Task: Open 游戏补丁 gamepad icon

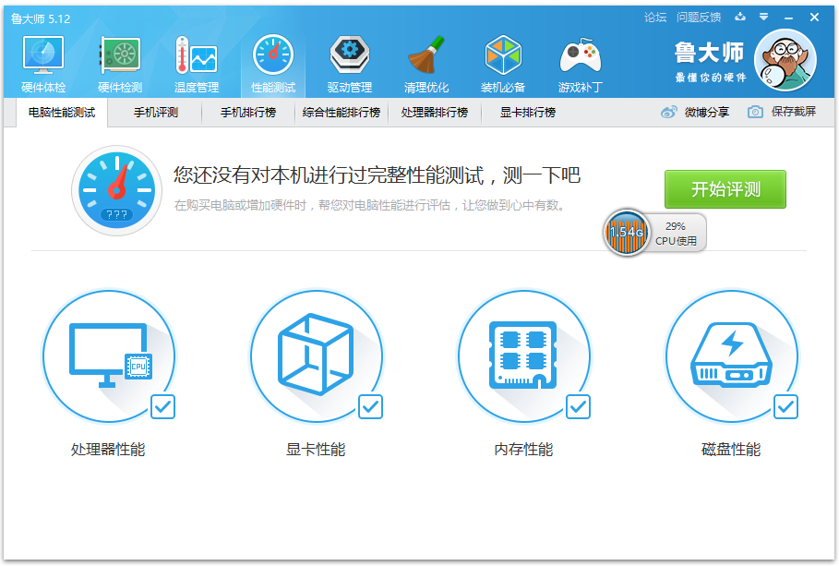Action: (x=581, y=65)
